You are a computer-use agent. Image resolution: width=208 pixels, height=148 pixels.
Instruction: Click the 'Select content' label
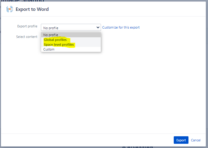tap(27, 37)
